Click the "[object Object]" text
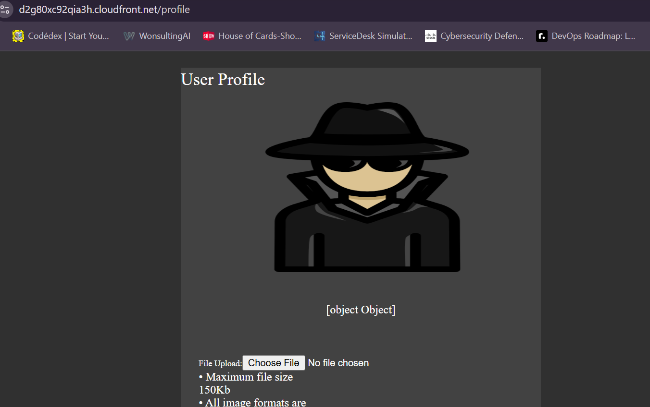This screenshot has width=650, height=407. tap(361, 310)
